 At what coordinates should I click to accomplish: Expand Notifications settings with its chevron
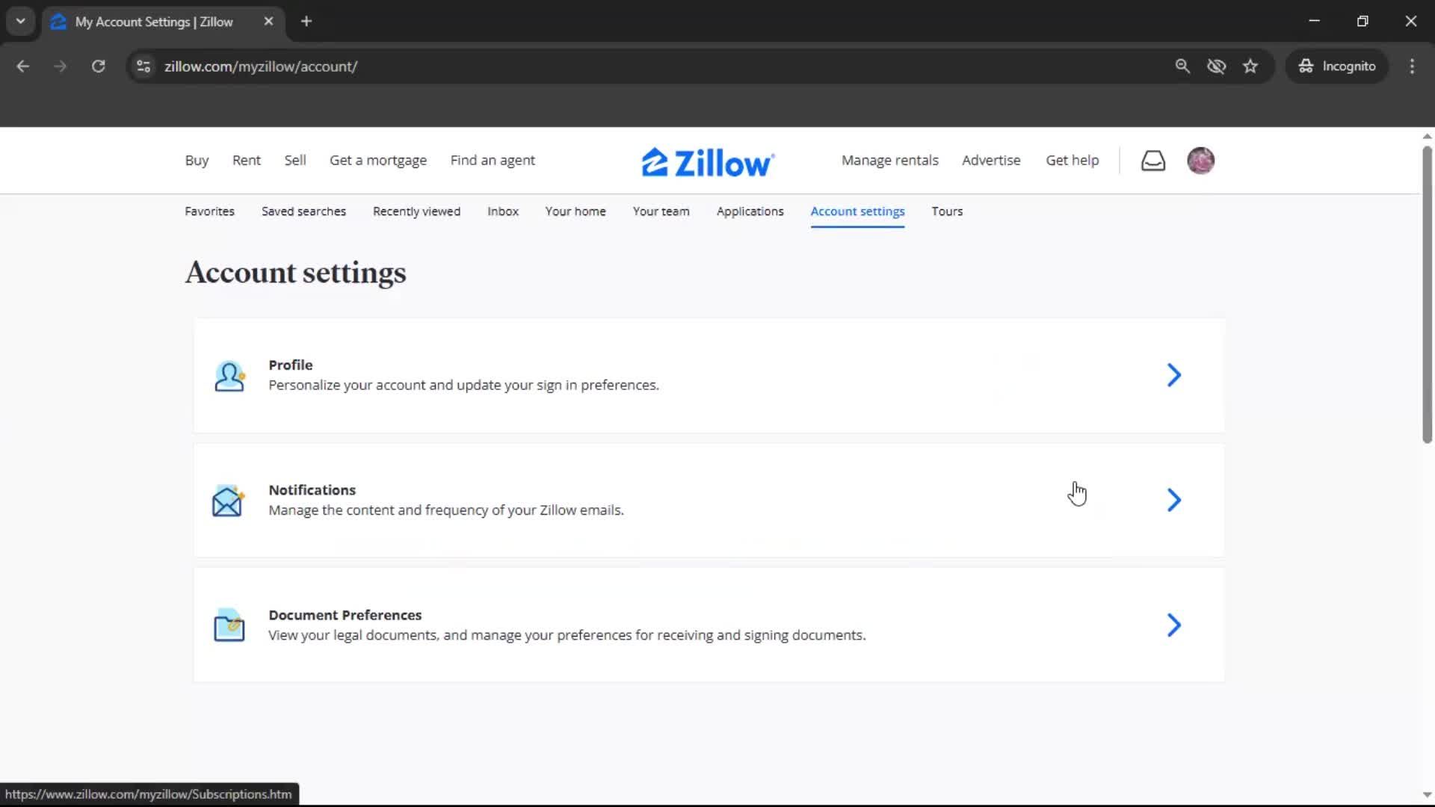coord(1173,500)
